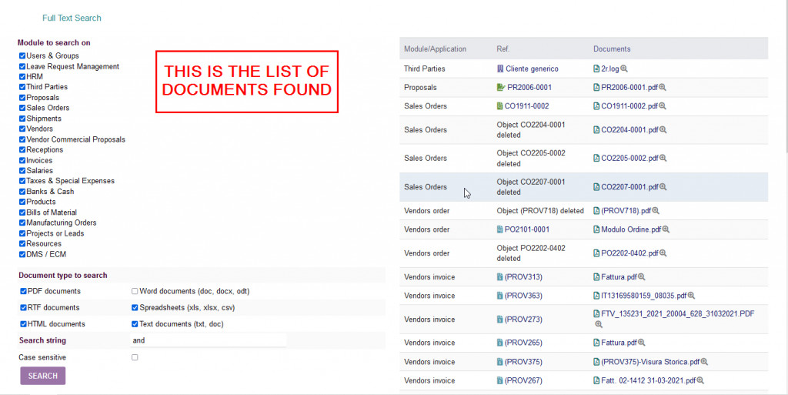Click magnifier preview icon next to PR2006-0001.pdf
788x395 pixels.
point(663,88)
